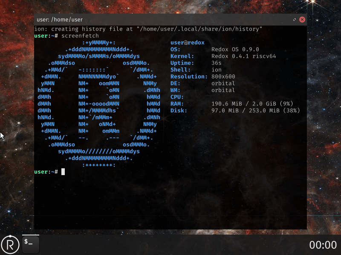Click the terminal icon in the taskbar
This screenshot has height=255, width=341.
click(31, 244)
